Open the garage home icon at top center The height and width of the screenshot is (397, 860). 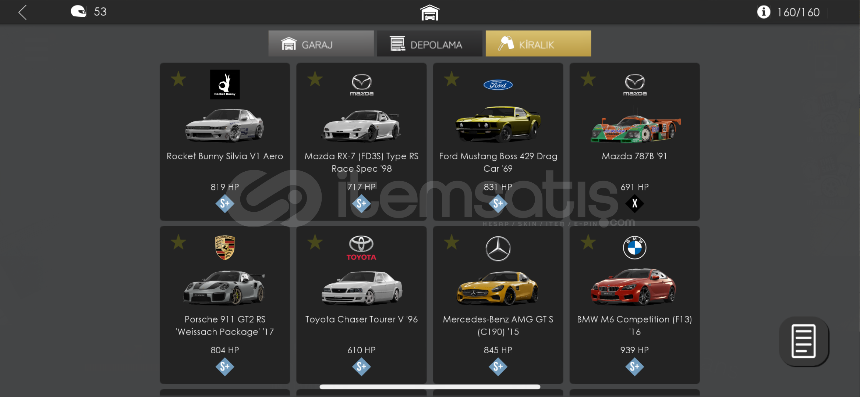pyautogui.click(x=429, y=12)
